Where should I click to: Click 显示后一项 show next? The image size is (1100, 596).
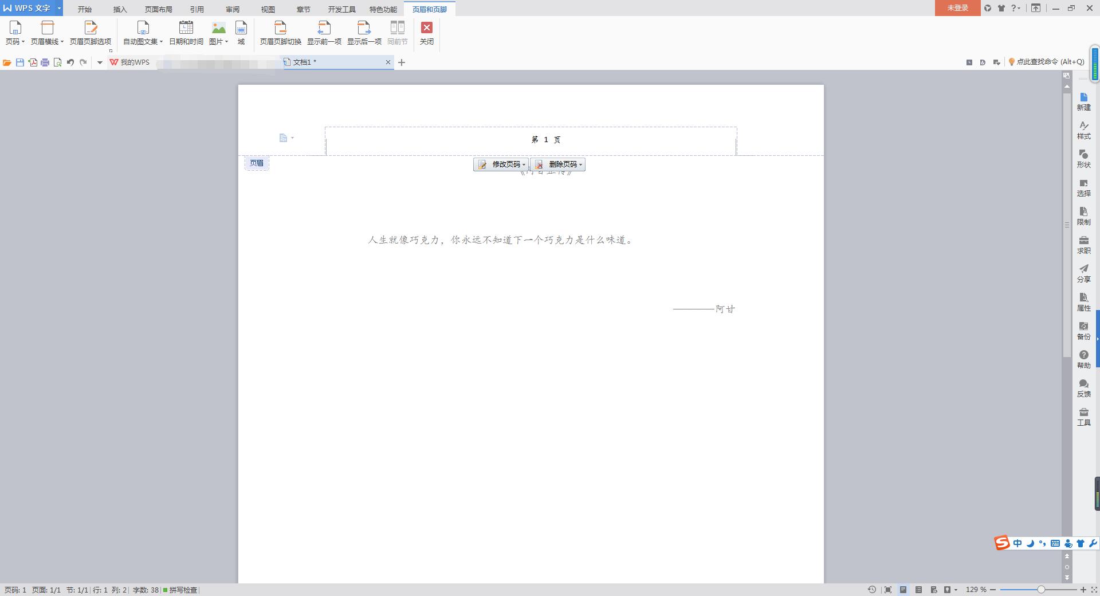pyautogui.click(x=364, y=33)
